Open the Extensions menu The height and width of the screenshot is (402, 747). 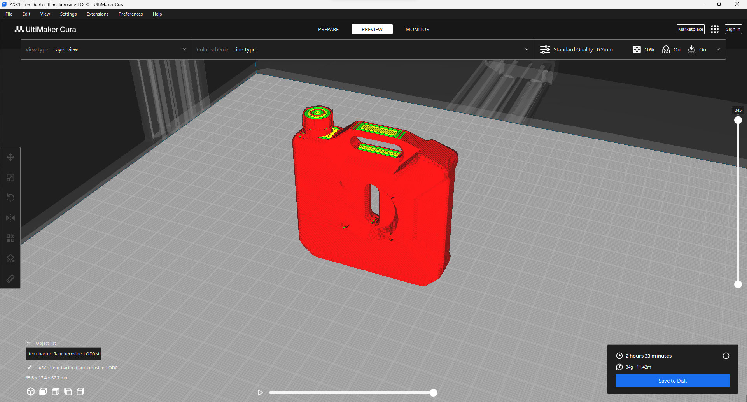point(97,14)
